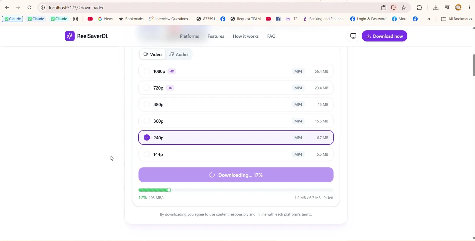The height and width of the screenshot is (241, 475).
Task: Pick the 720p HD quality option
Action: [x=236, y=88]
